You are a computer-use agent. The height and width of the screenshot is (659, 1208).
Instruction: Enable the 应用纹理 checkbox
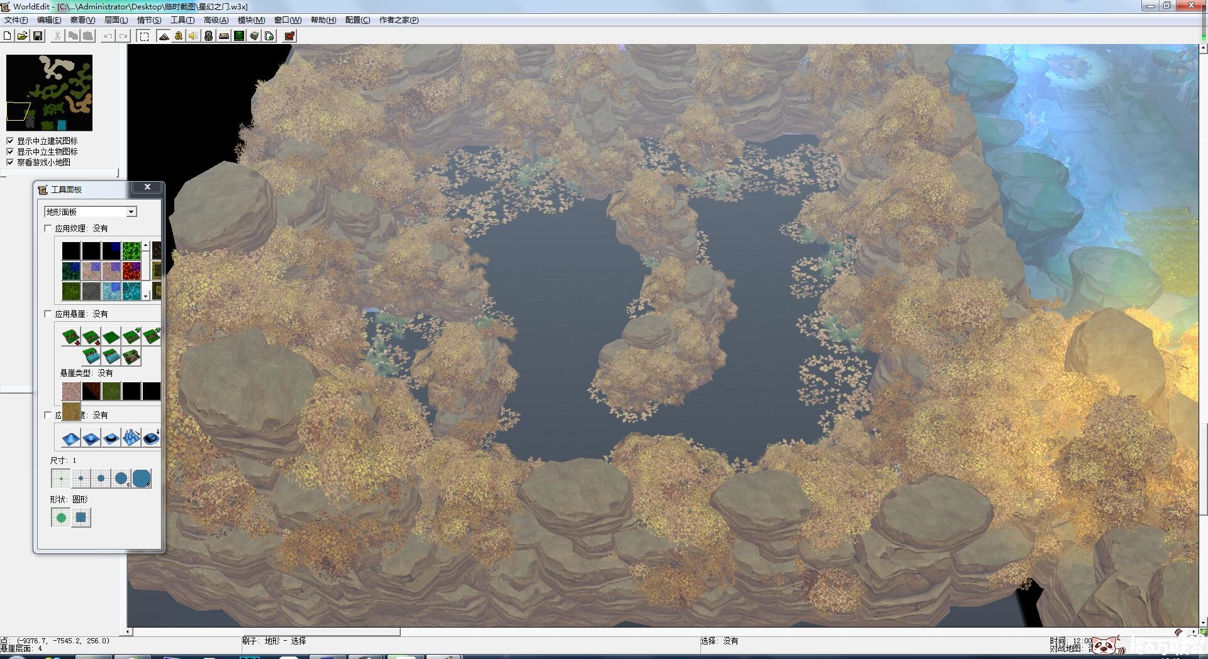[x=48, y=228]
